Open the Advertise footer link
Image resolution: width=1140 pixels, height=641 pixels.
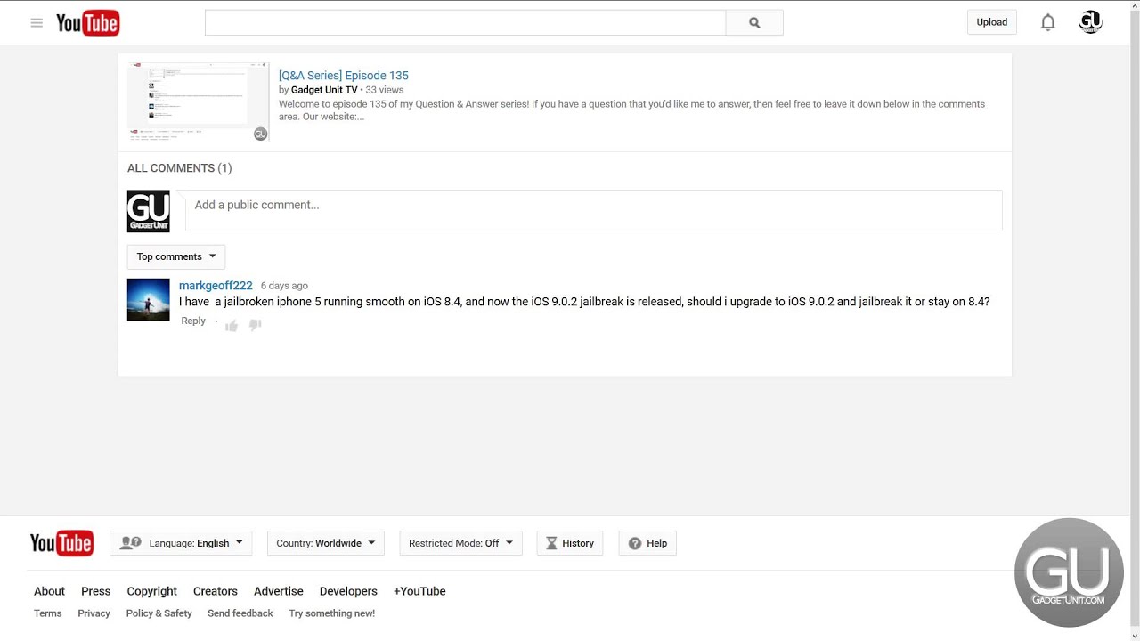pyautogui.click(x=279, y=591)
